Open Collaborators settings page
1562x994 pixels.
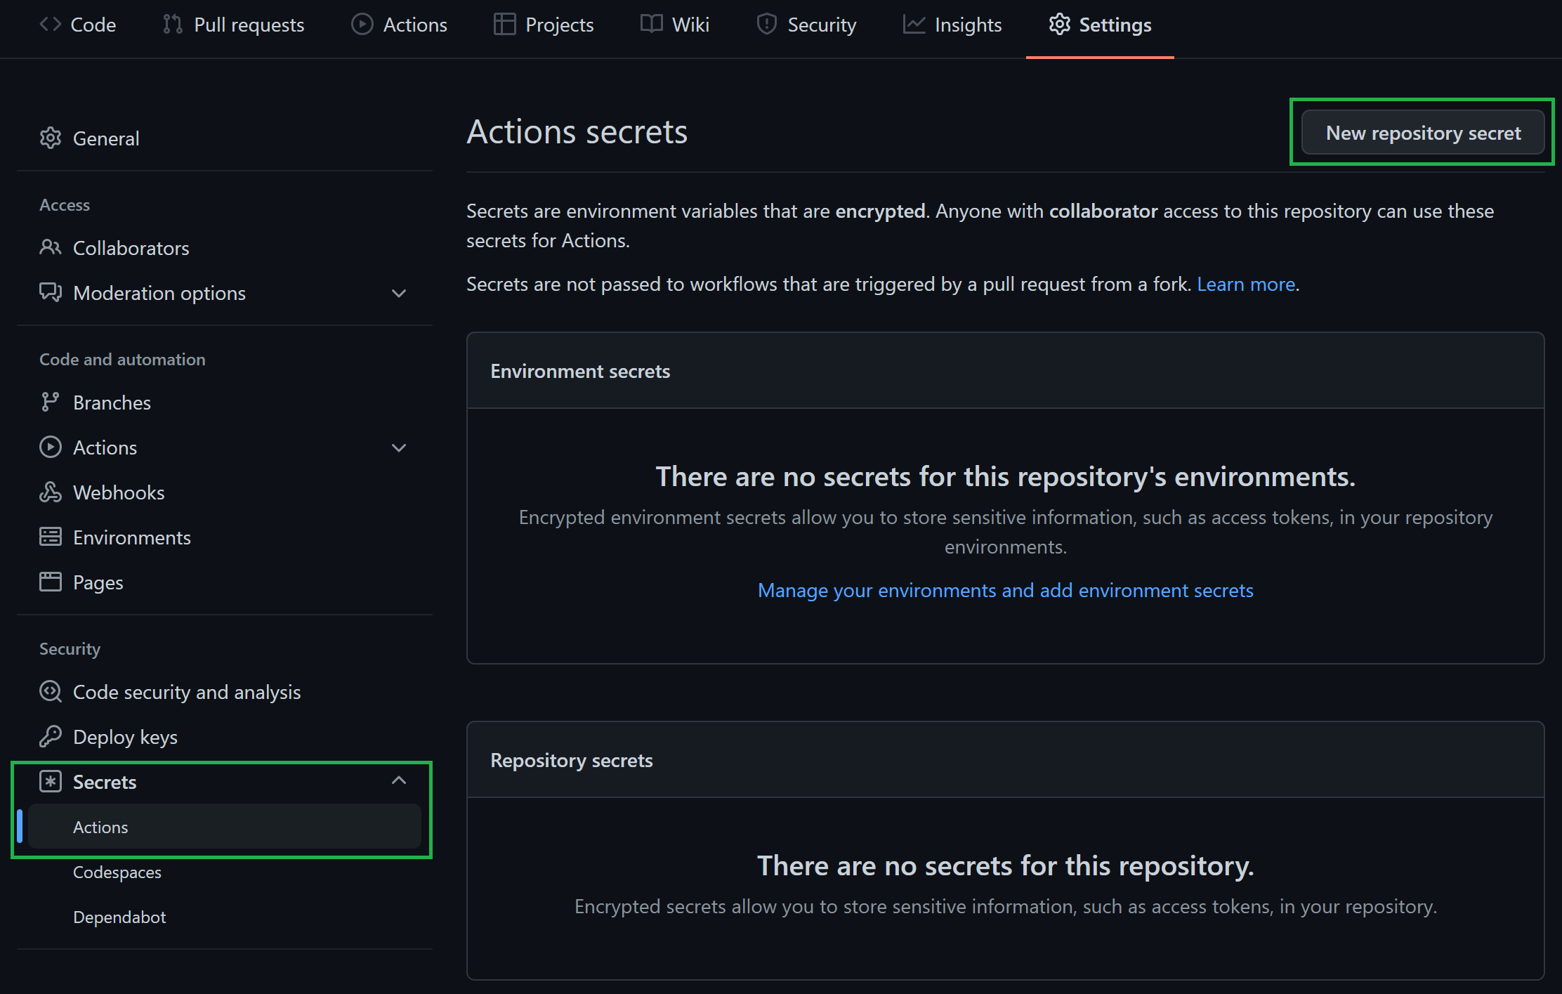[129, 247]
